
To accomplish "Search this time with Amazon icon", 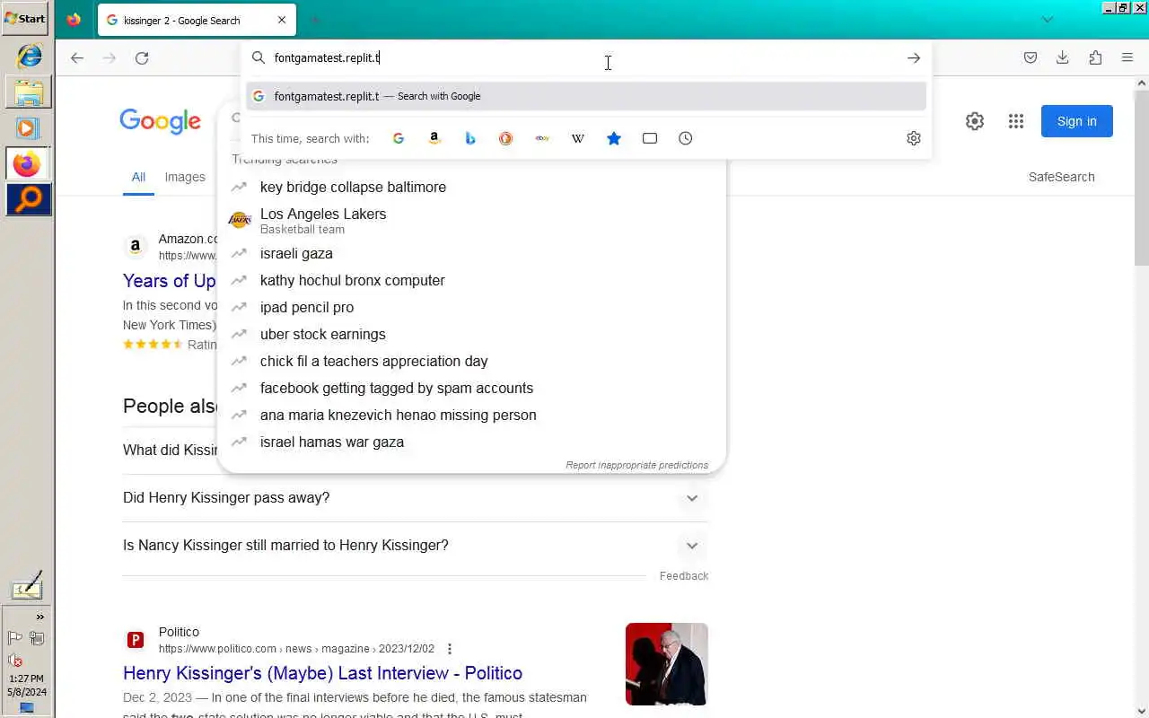I will (434, 138).
